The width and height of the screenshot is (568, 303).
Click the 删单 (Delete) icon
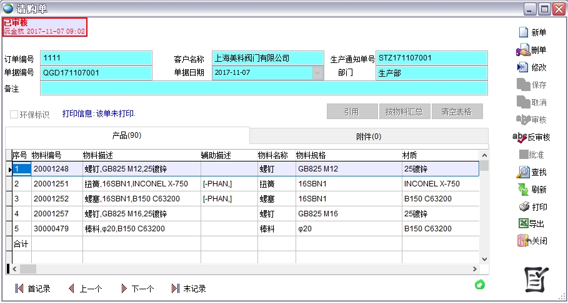523,50
